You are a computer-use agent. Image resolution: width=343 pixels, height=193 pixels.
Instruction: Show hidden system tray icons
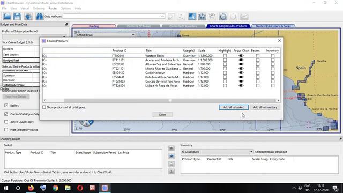[x=294, y=188]
